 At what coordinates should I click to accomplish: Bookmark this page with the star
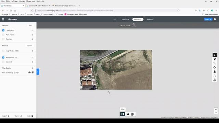tap(179, 11)
